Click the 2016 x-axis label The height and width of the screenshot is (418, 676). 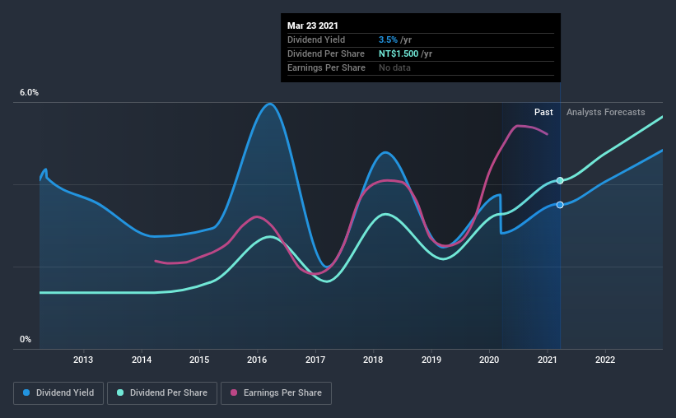tap(257, 360)
